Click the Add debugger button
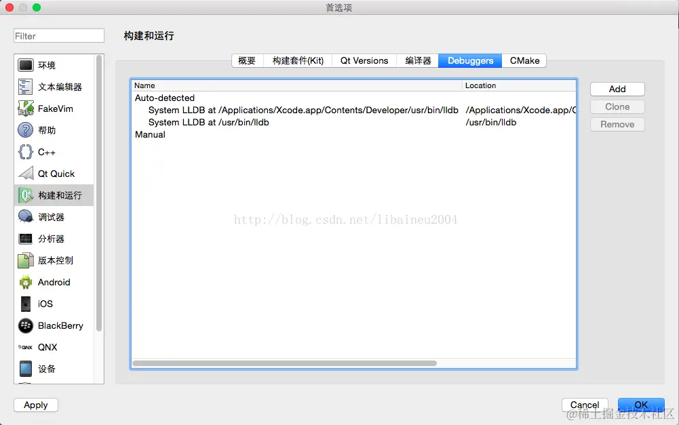Viewport: 679px width, 425px height. tap(617, 89)
